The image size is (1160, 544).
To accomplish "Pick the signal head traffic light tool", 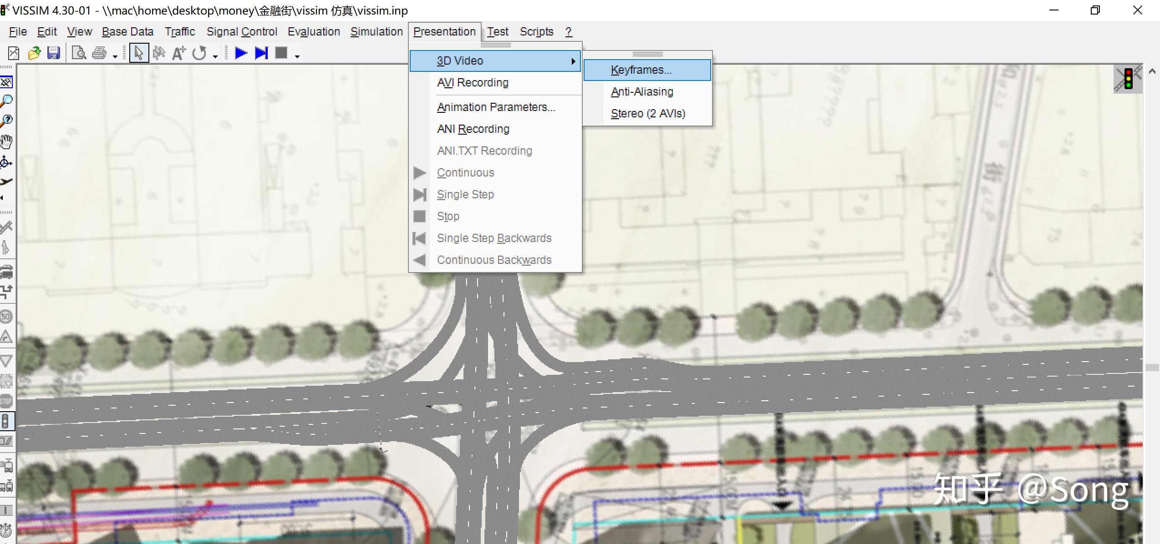I will tap(5, 421).
